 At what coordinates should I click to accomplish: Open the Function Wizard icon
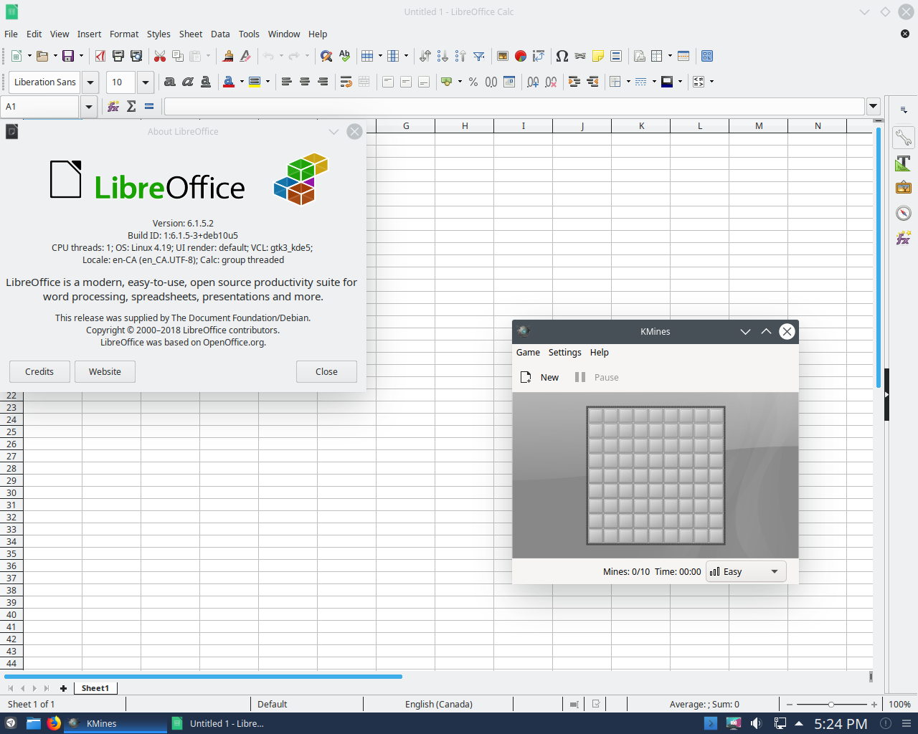[113, 106]
